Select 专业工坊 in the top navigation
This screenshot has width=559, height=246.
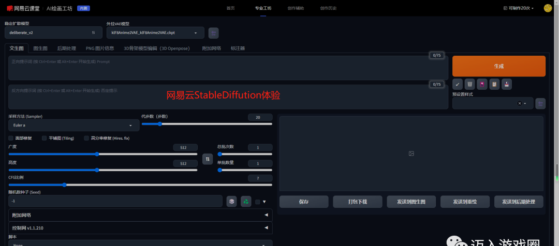263,8
